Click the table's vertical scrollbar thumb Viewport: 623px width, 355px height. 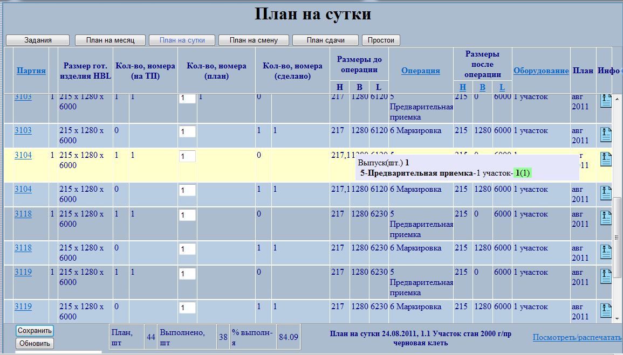[x=617, y=221]
